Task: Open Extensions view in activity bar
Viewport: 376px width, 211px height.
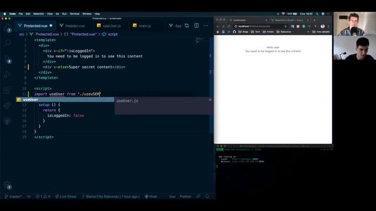Action: (x=8, y=90)
